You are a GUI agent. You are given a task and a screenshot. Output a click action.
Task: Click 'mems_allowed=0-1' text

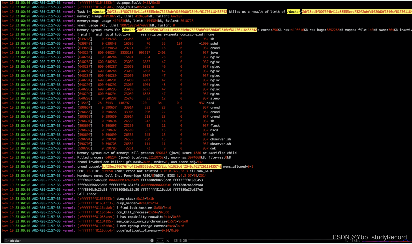click(238, 166)
